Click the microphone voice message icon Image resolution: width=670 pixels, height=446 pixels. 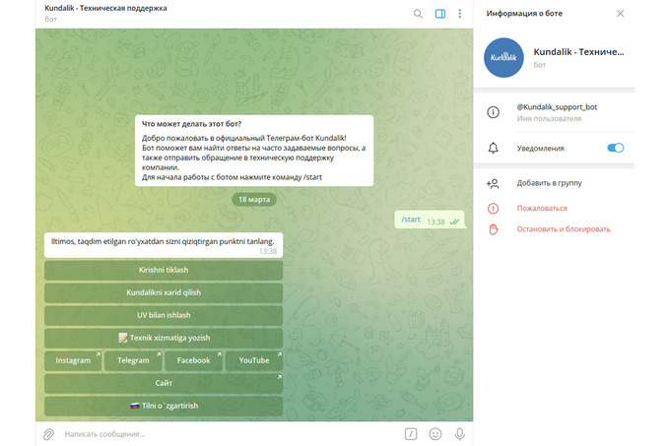click(x=459, y=433)
